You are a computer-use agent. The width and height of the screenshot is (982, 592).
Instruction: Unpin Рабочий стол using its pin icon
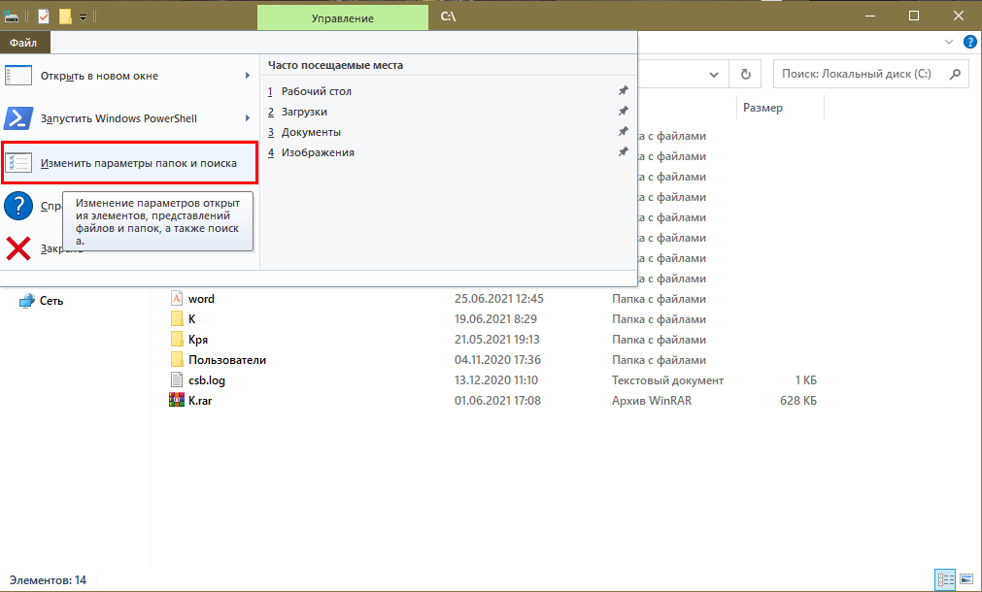tap(623, 91)
